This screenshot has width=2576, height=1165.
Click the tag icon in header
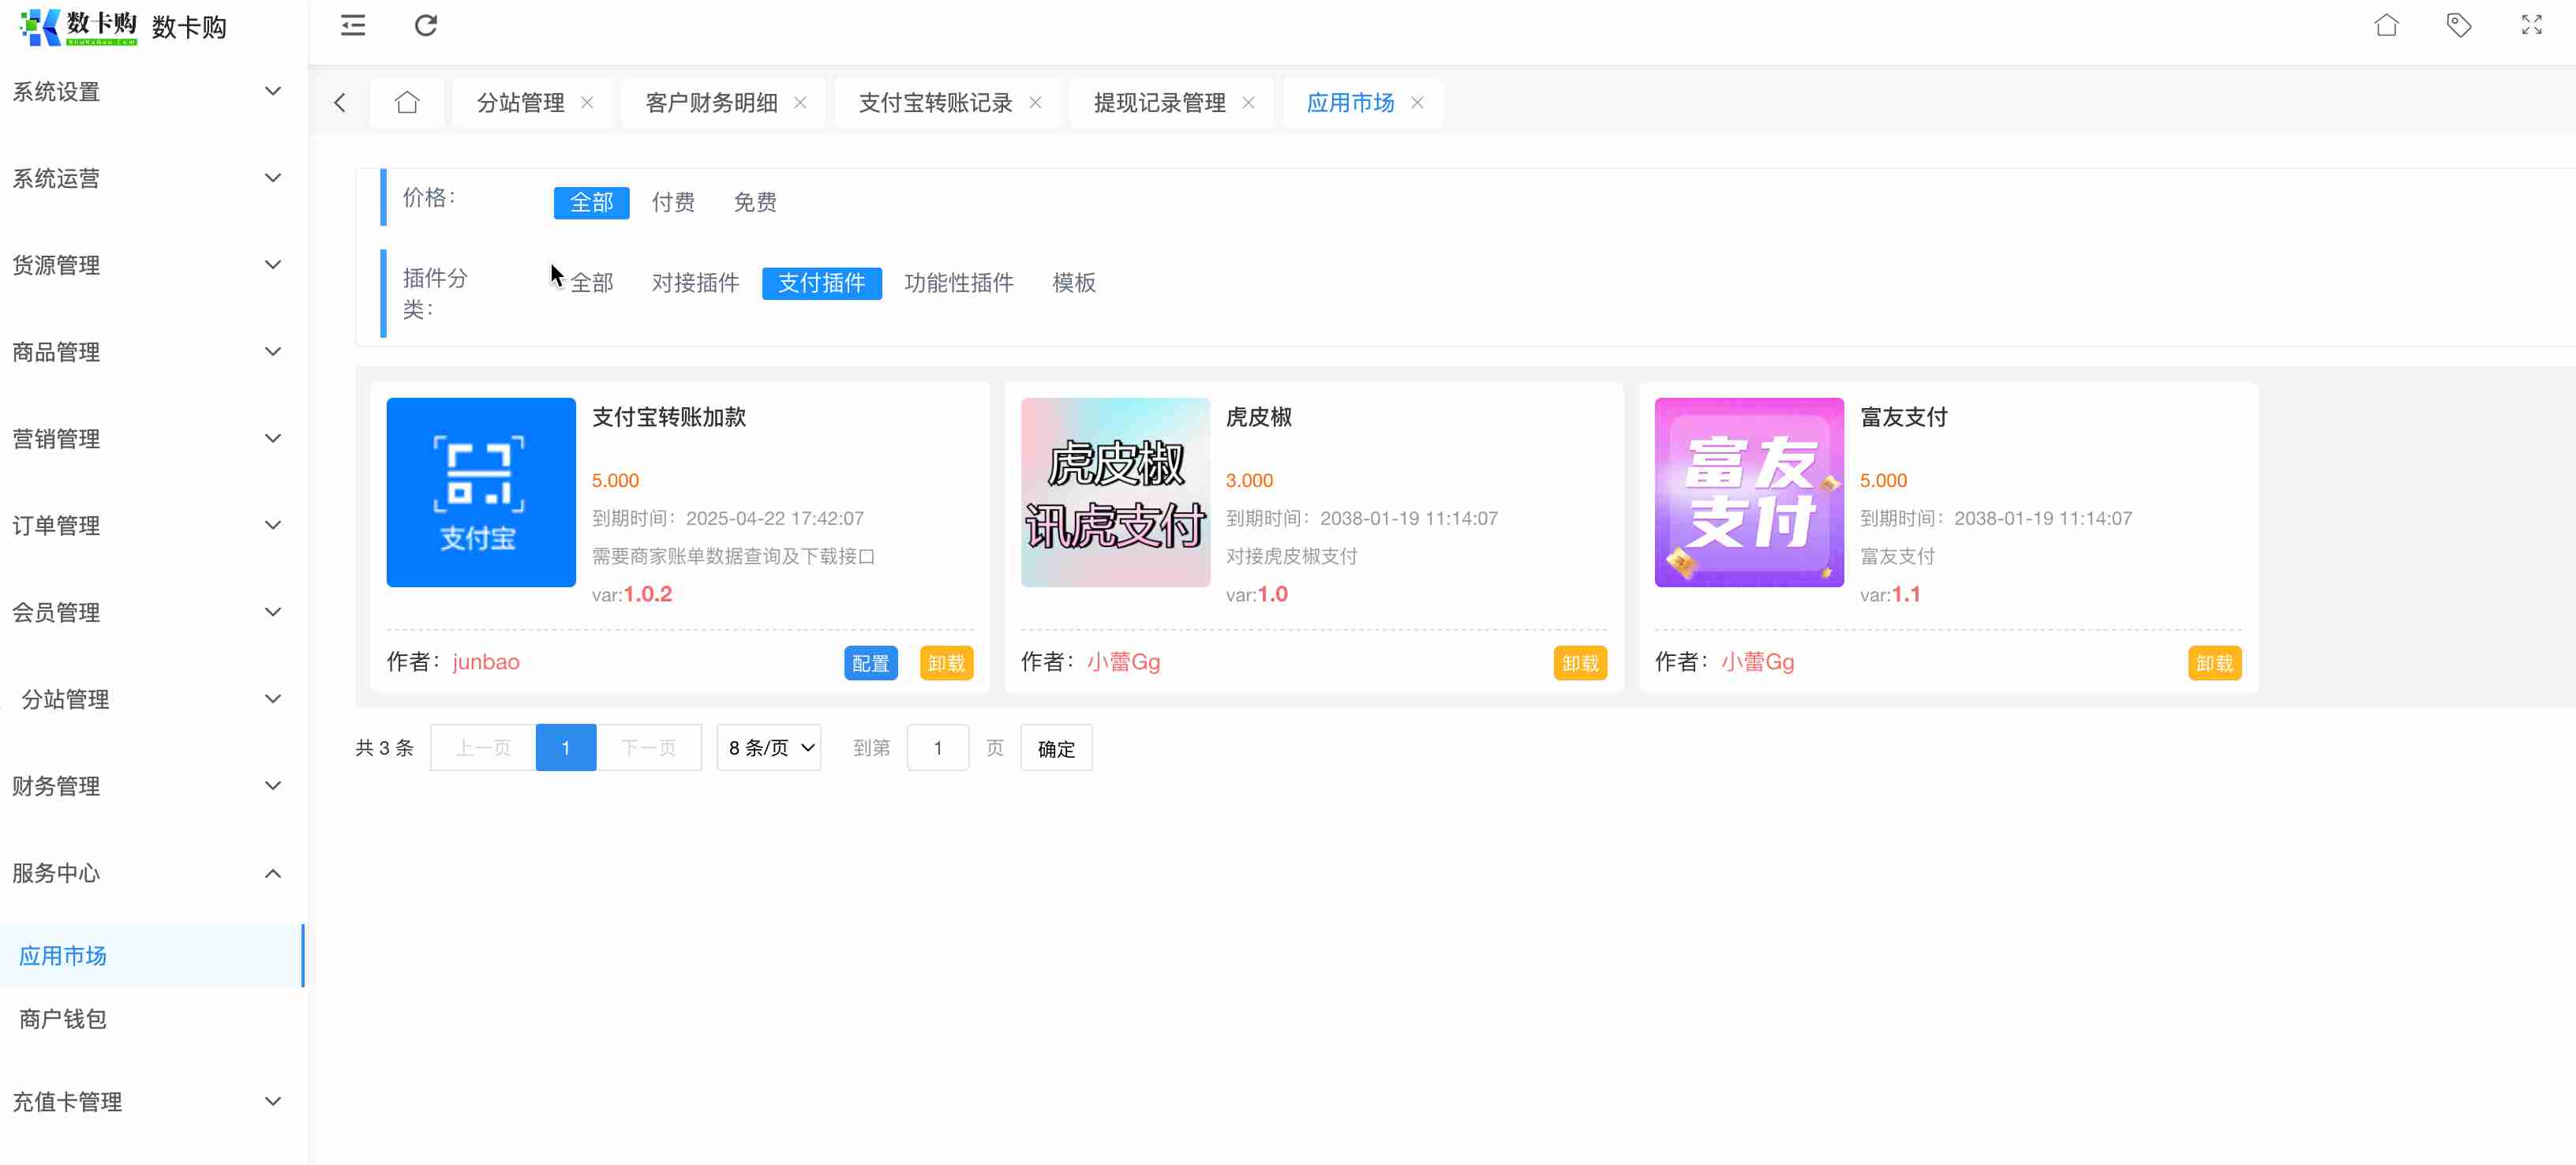[x=2459, y=25]
